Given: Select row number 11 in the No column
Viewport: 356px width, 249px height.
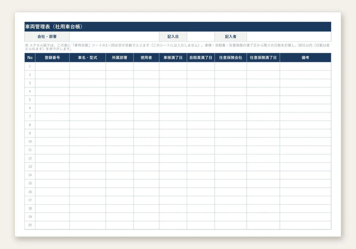Looking at the screenshot, I should 30,150.
